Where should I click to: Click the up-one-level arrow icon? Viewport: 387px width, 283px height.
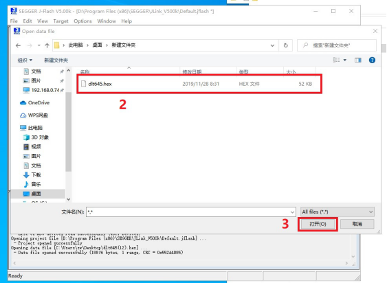pyautogui.click(x=47, y=45)
